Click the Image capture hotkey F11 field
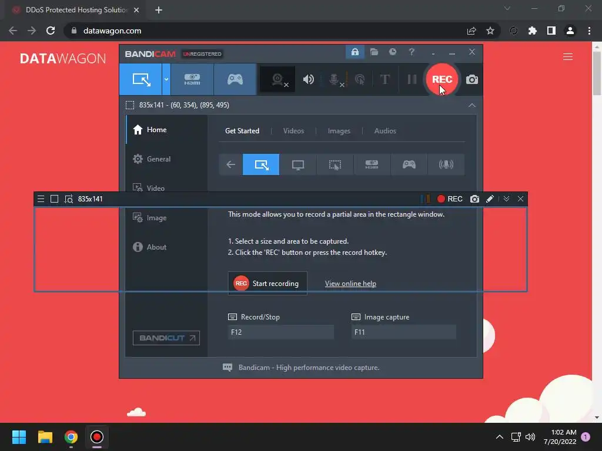This screenshot has height=451, width=602. pyautogui.click(x=403, y=332)
